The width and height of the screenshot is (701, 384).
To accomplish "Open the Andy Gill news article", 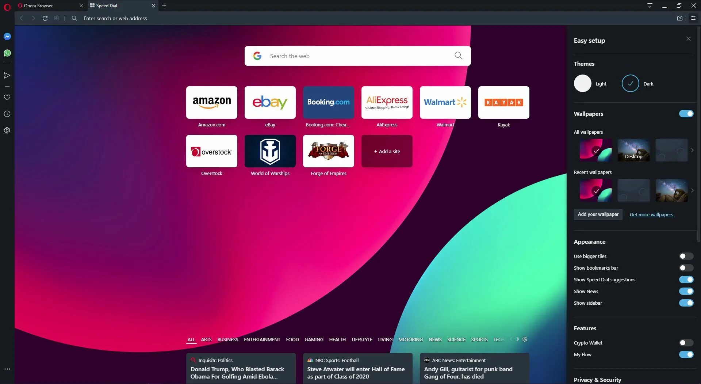I will (475, 368).
